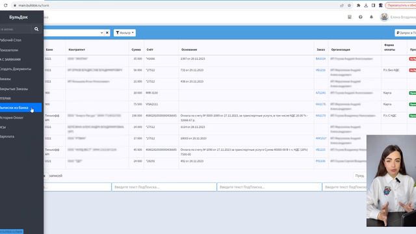Open Показатели in the sidebar
416x234 pixels.
point(9,50)
